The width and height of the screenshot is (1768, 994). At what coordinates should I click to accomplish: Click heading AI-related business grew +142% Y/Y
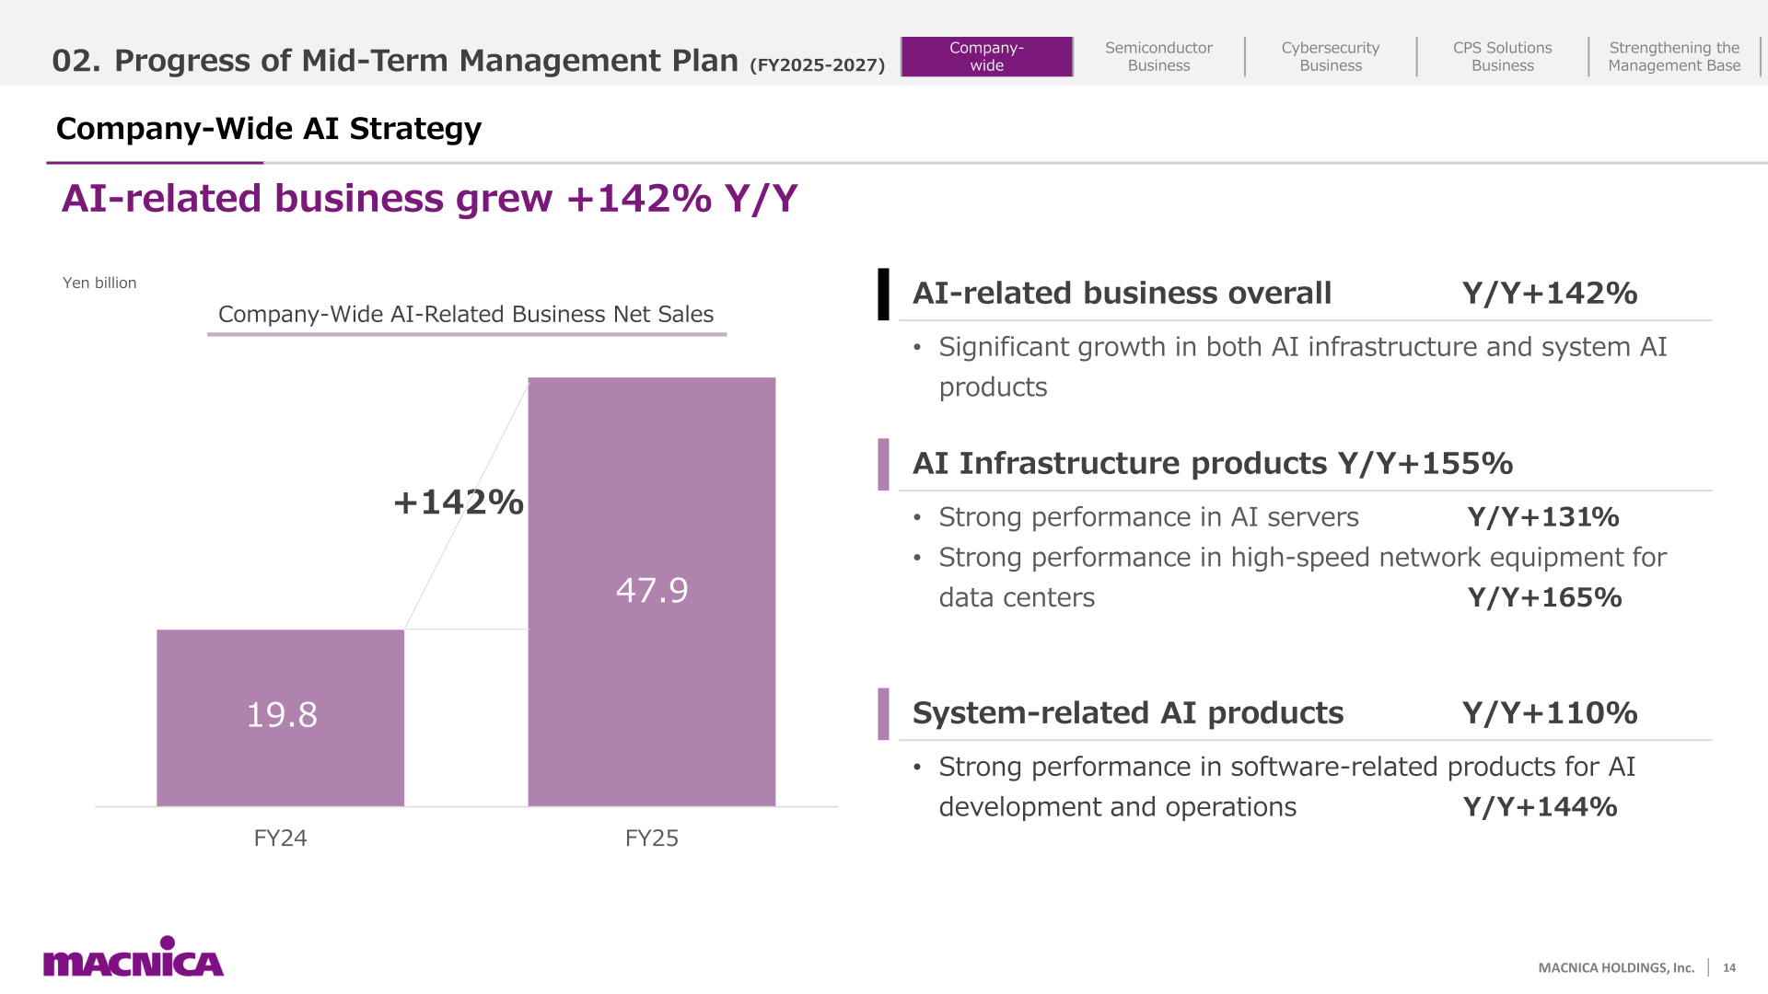429,199
